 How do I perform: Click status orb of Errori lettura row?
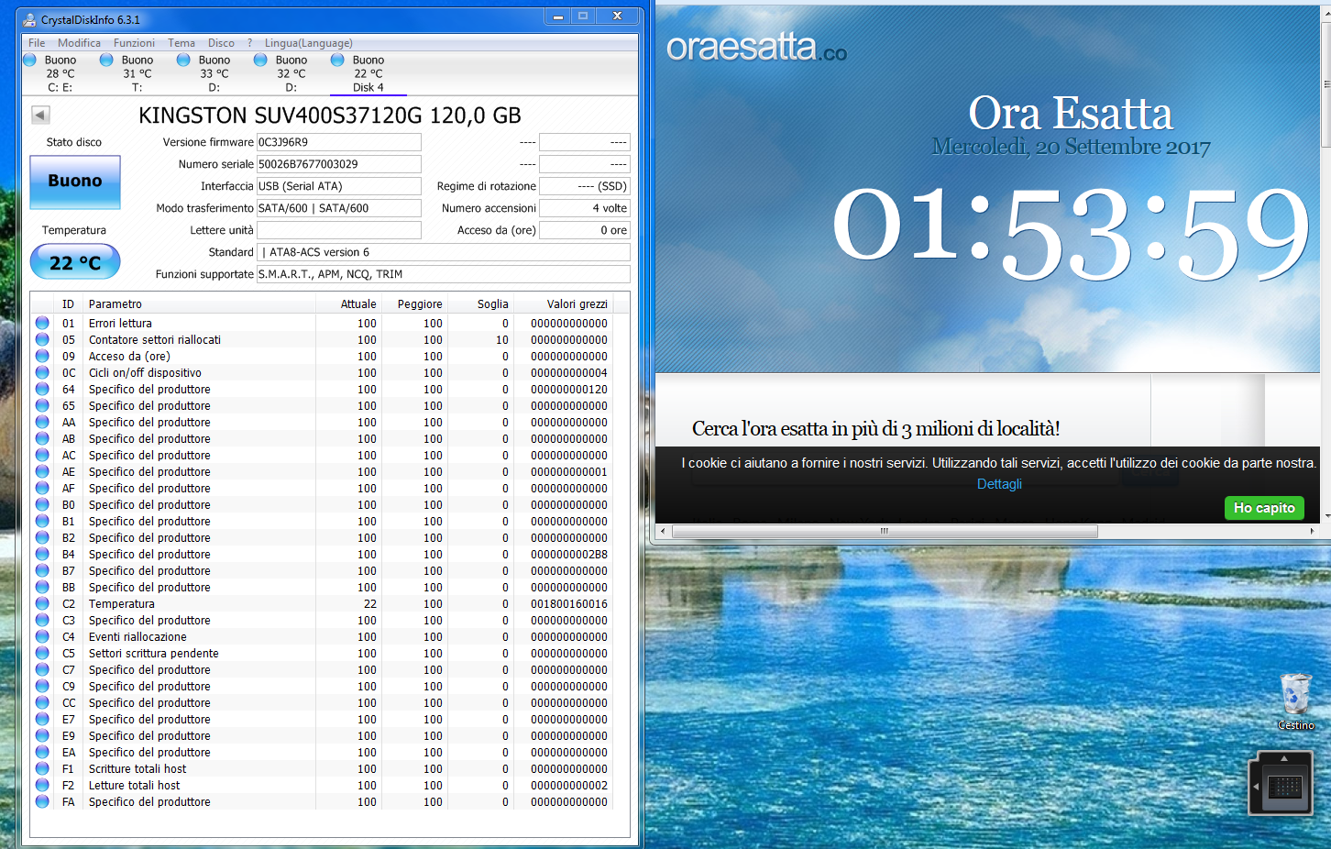42,323
